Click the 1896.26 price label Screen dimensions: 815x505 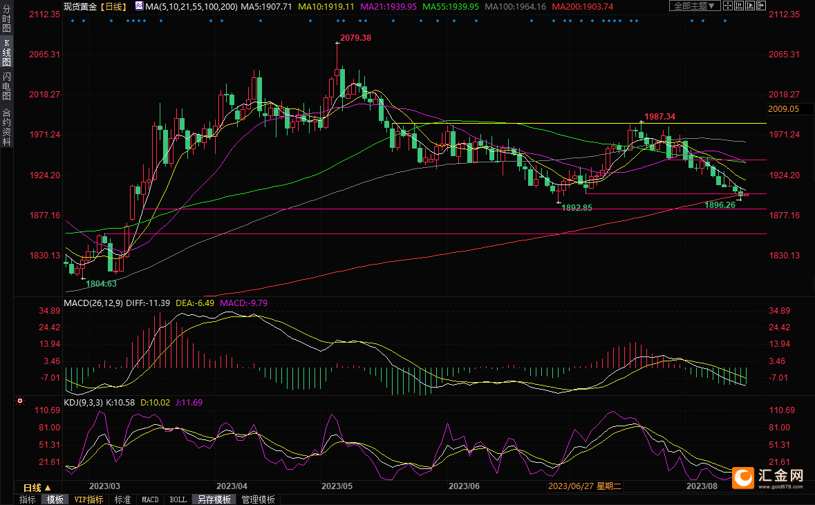(x=720, y=205)
